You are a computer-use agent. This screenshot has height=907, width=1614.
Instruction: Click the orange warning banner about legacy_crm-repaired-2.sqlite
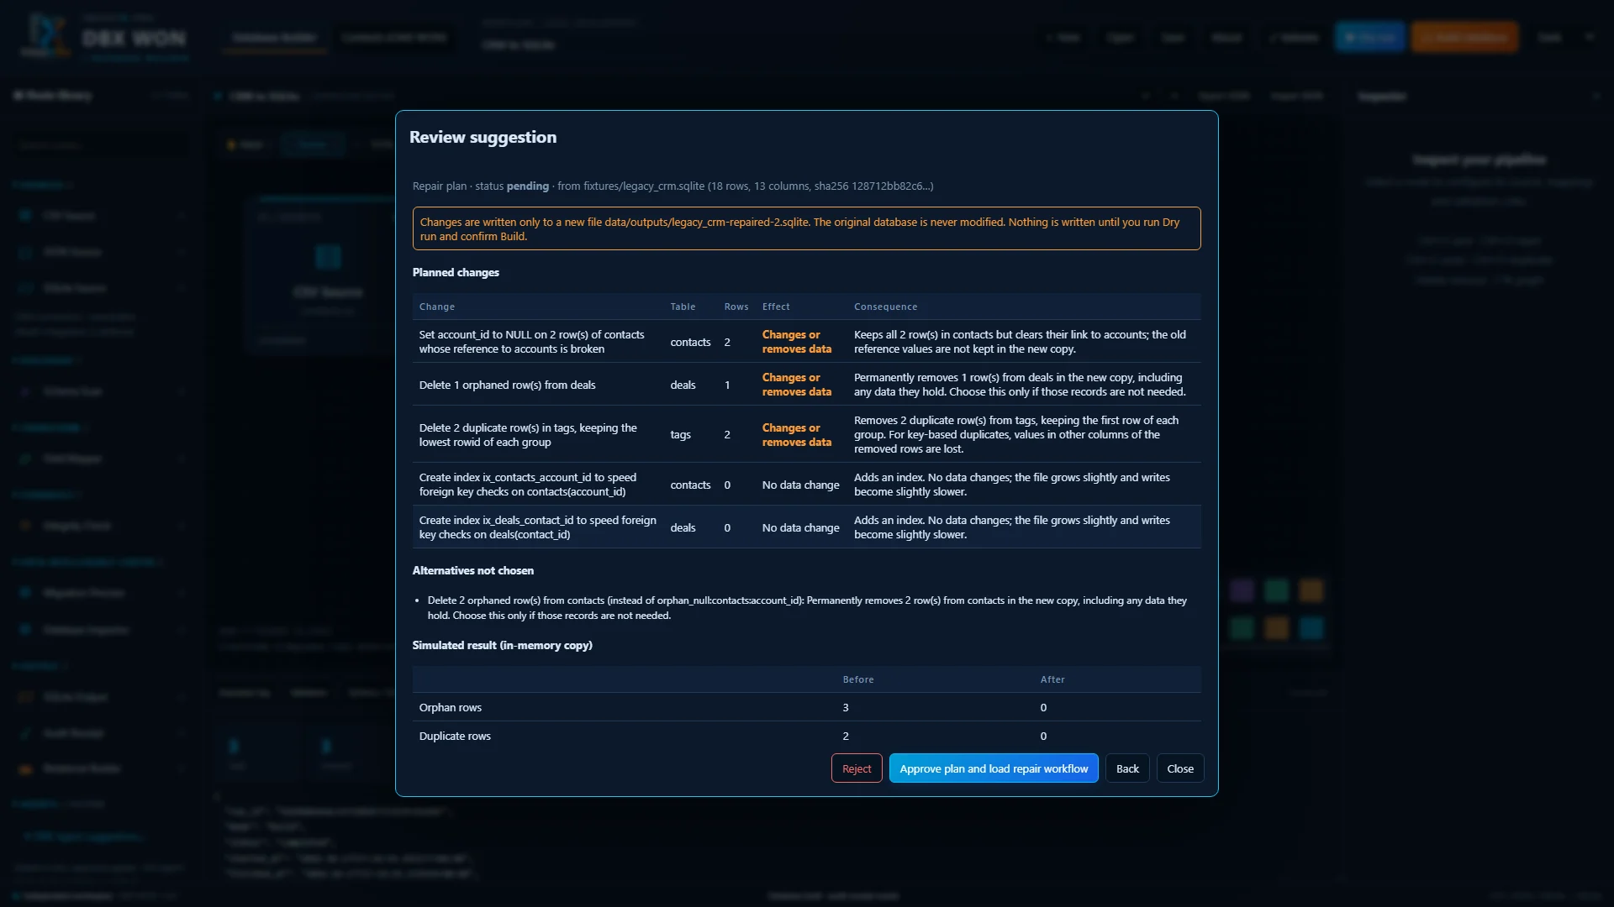pos(806,228)
